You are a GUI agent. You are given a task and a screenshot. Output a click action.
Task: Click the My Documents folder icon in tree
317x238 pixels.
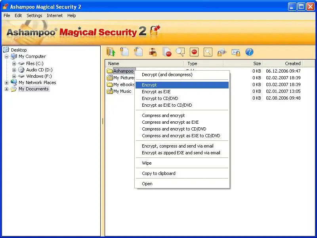click(x=13, y=89)
